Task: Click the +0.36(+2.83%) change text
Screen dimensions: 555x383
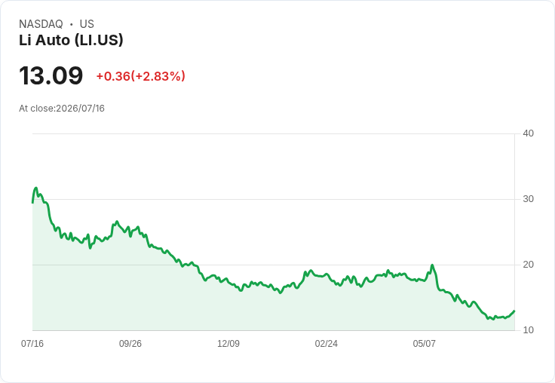Action: pos(140,76)
